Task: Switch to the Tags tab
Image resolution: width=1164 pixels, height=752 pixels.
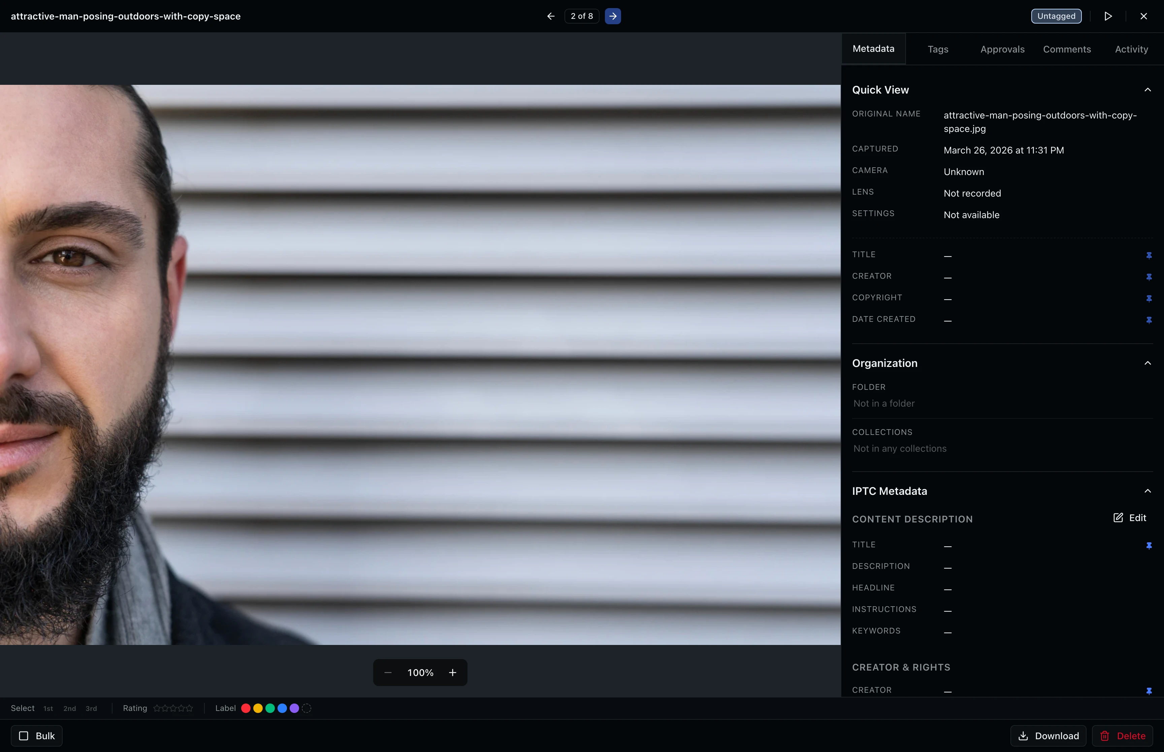Action: tap(937, 49)
